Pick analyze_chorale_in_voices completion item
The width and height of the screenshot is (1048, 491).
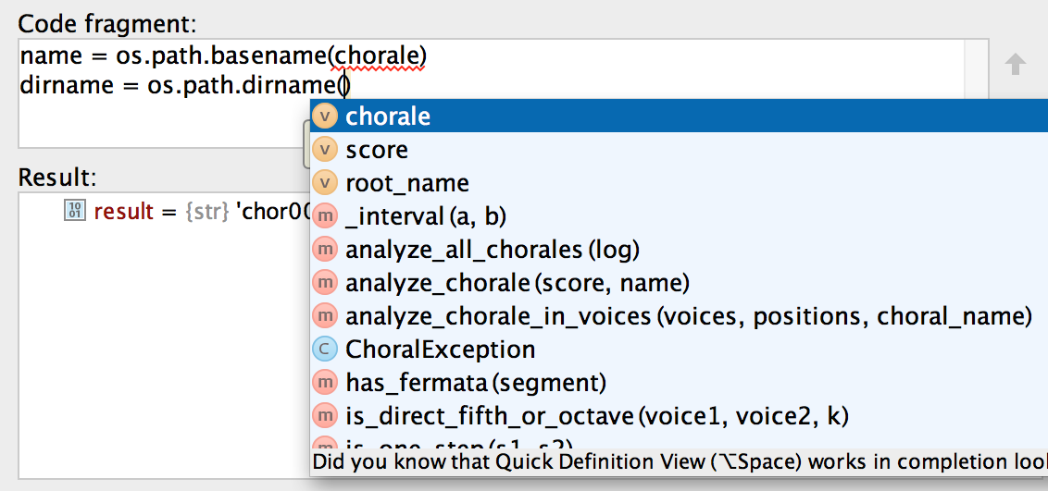coord(688,316)
